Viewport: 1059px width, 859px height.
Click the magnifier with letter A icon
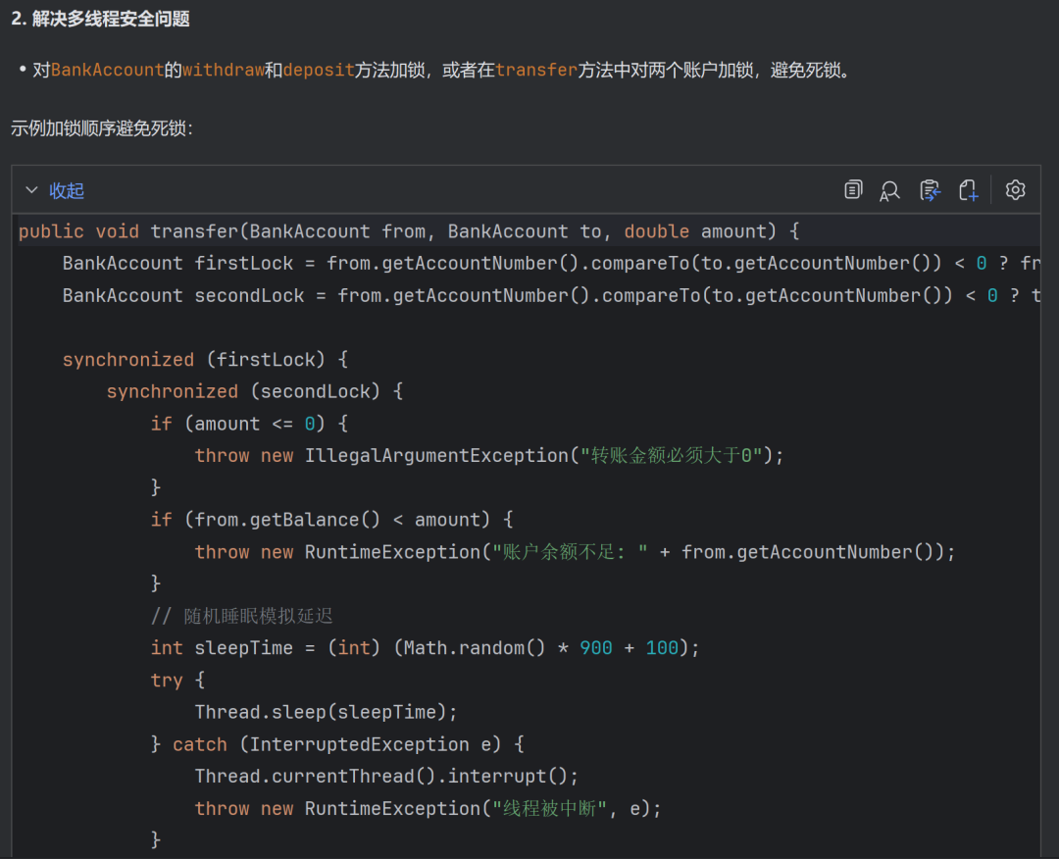889,190
